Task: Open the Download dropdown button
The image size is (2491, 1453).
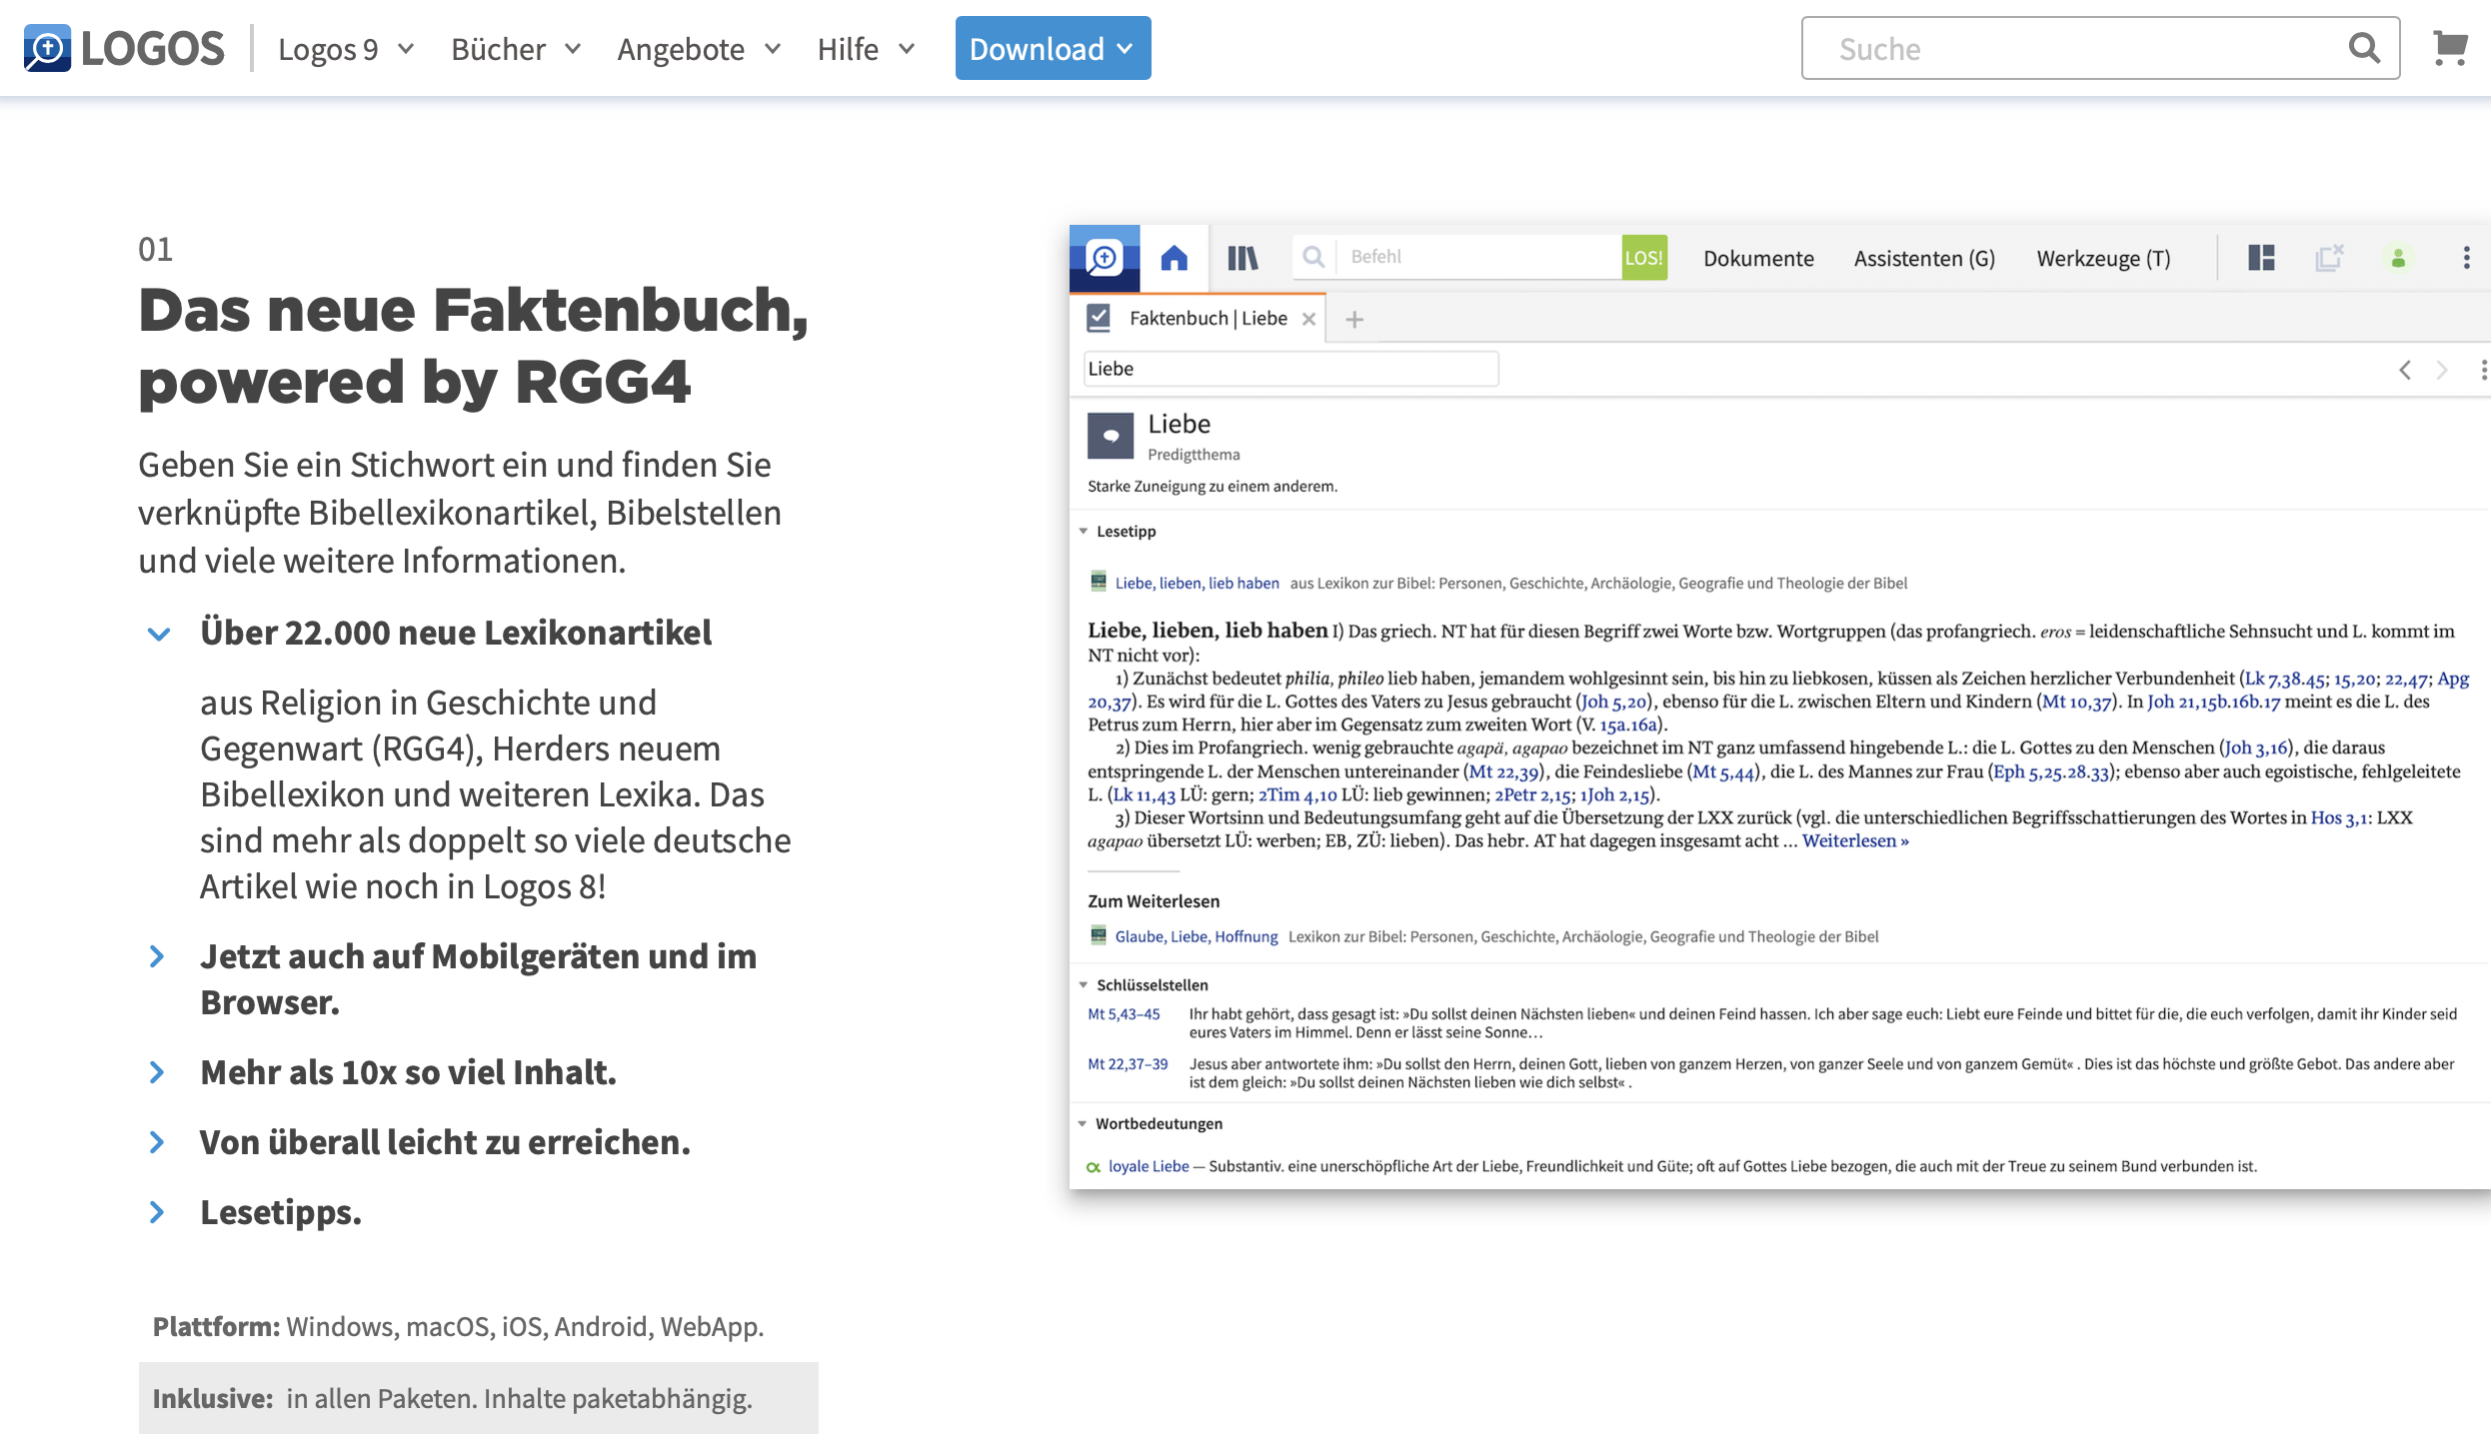Action: click(1052, 48)
